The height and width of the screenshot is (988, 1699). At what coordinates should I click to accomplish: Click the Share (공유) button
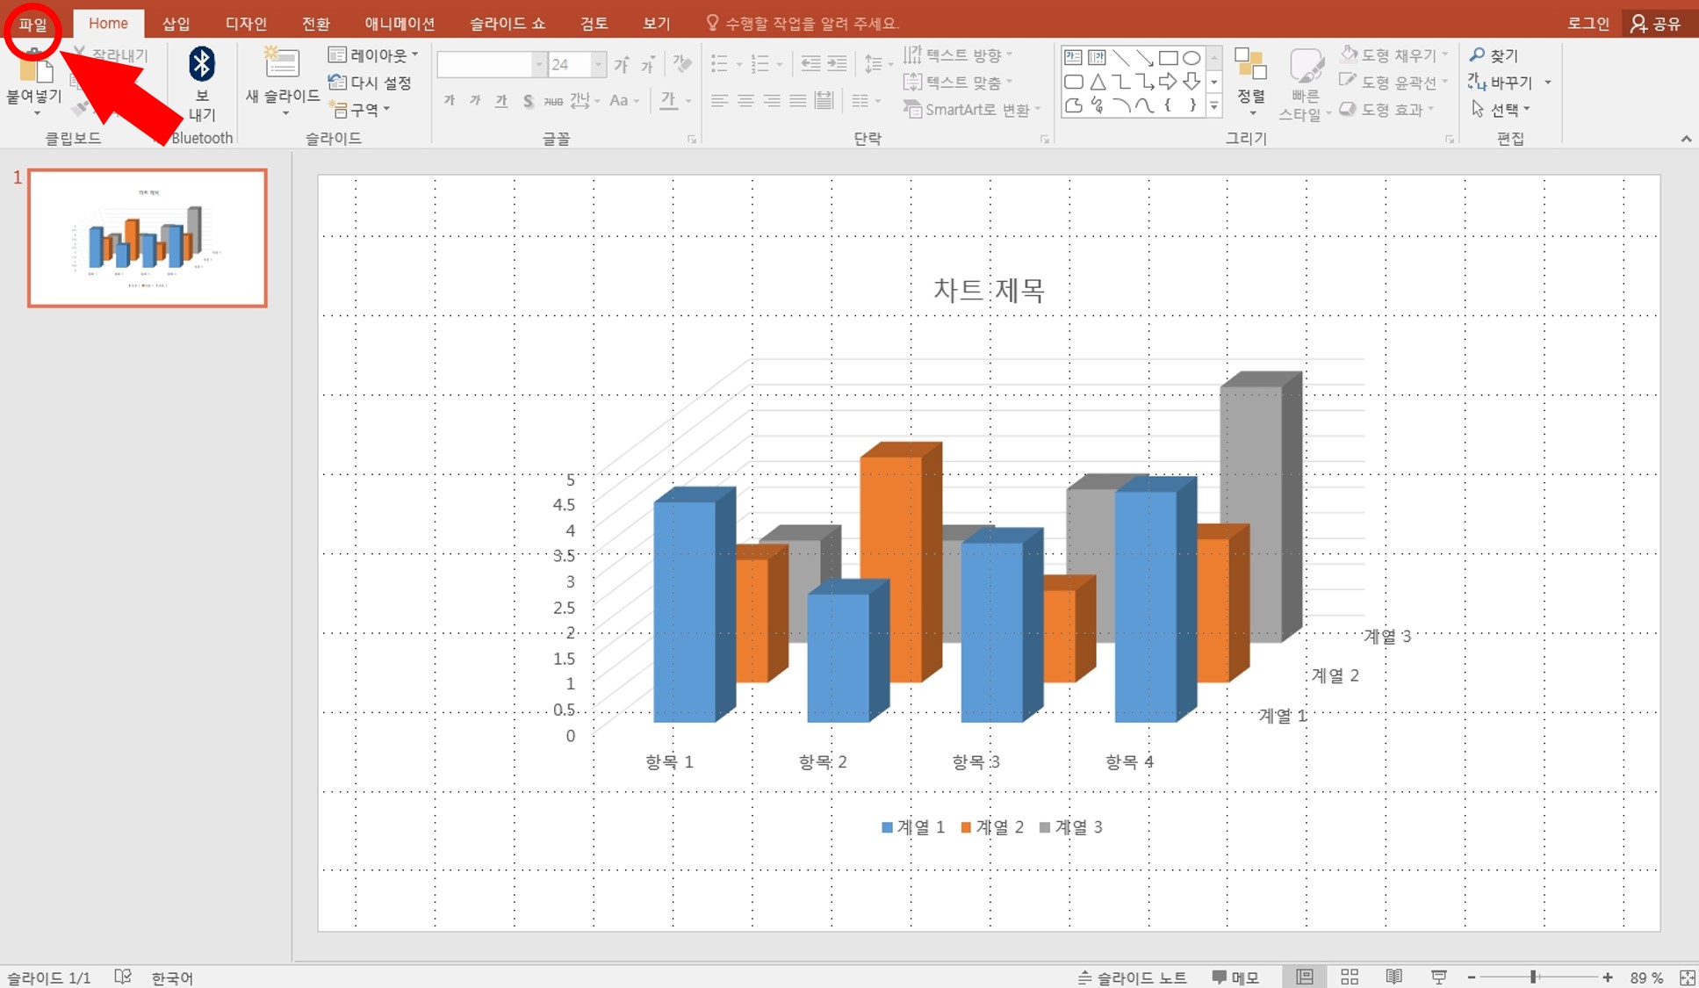pyautogui.click(x=1655, y=24)
